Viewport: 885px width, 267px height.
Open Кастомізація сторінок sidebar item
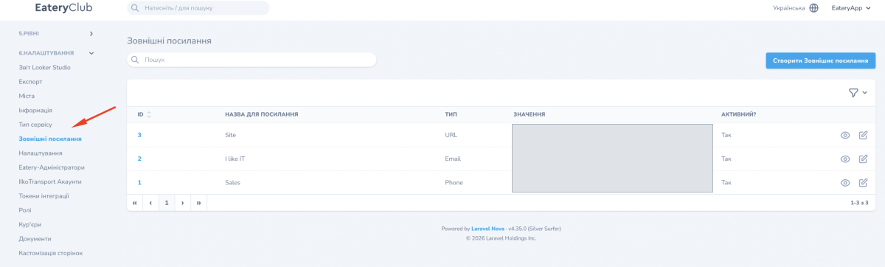(51, 253)
